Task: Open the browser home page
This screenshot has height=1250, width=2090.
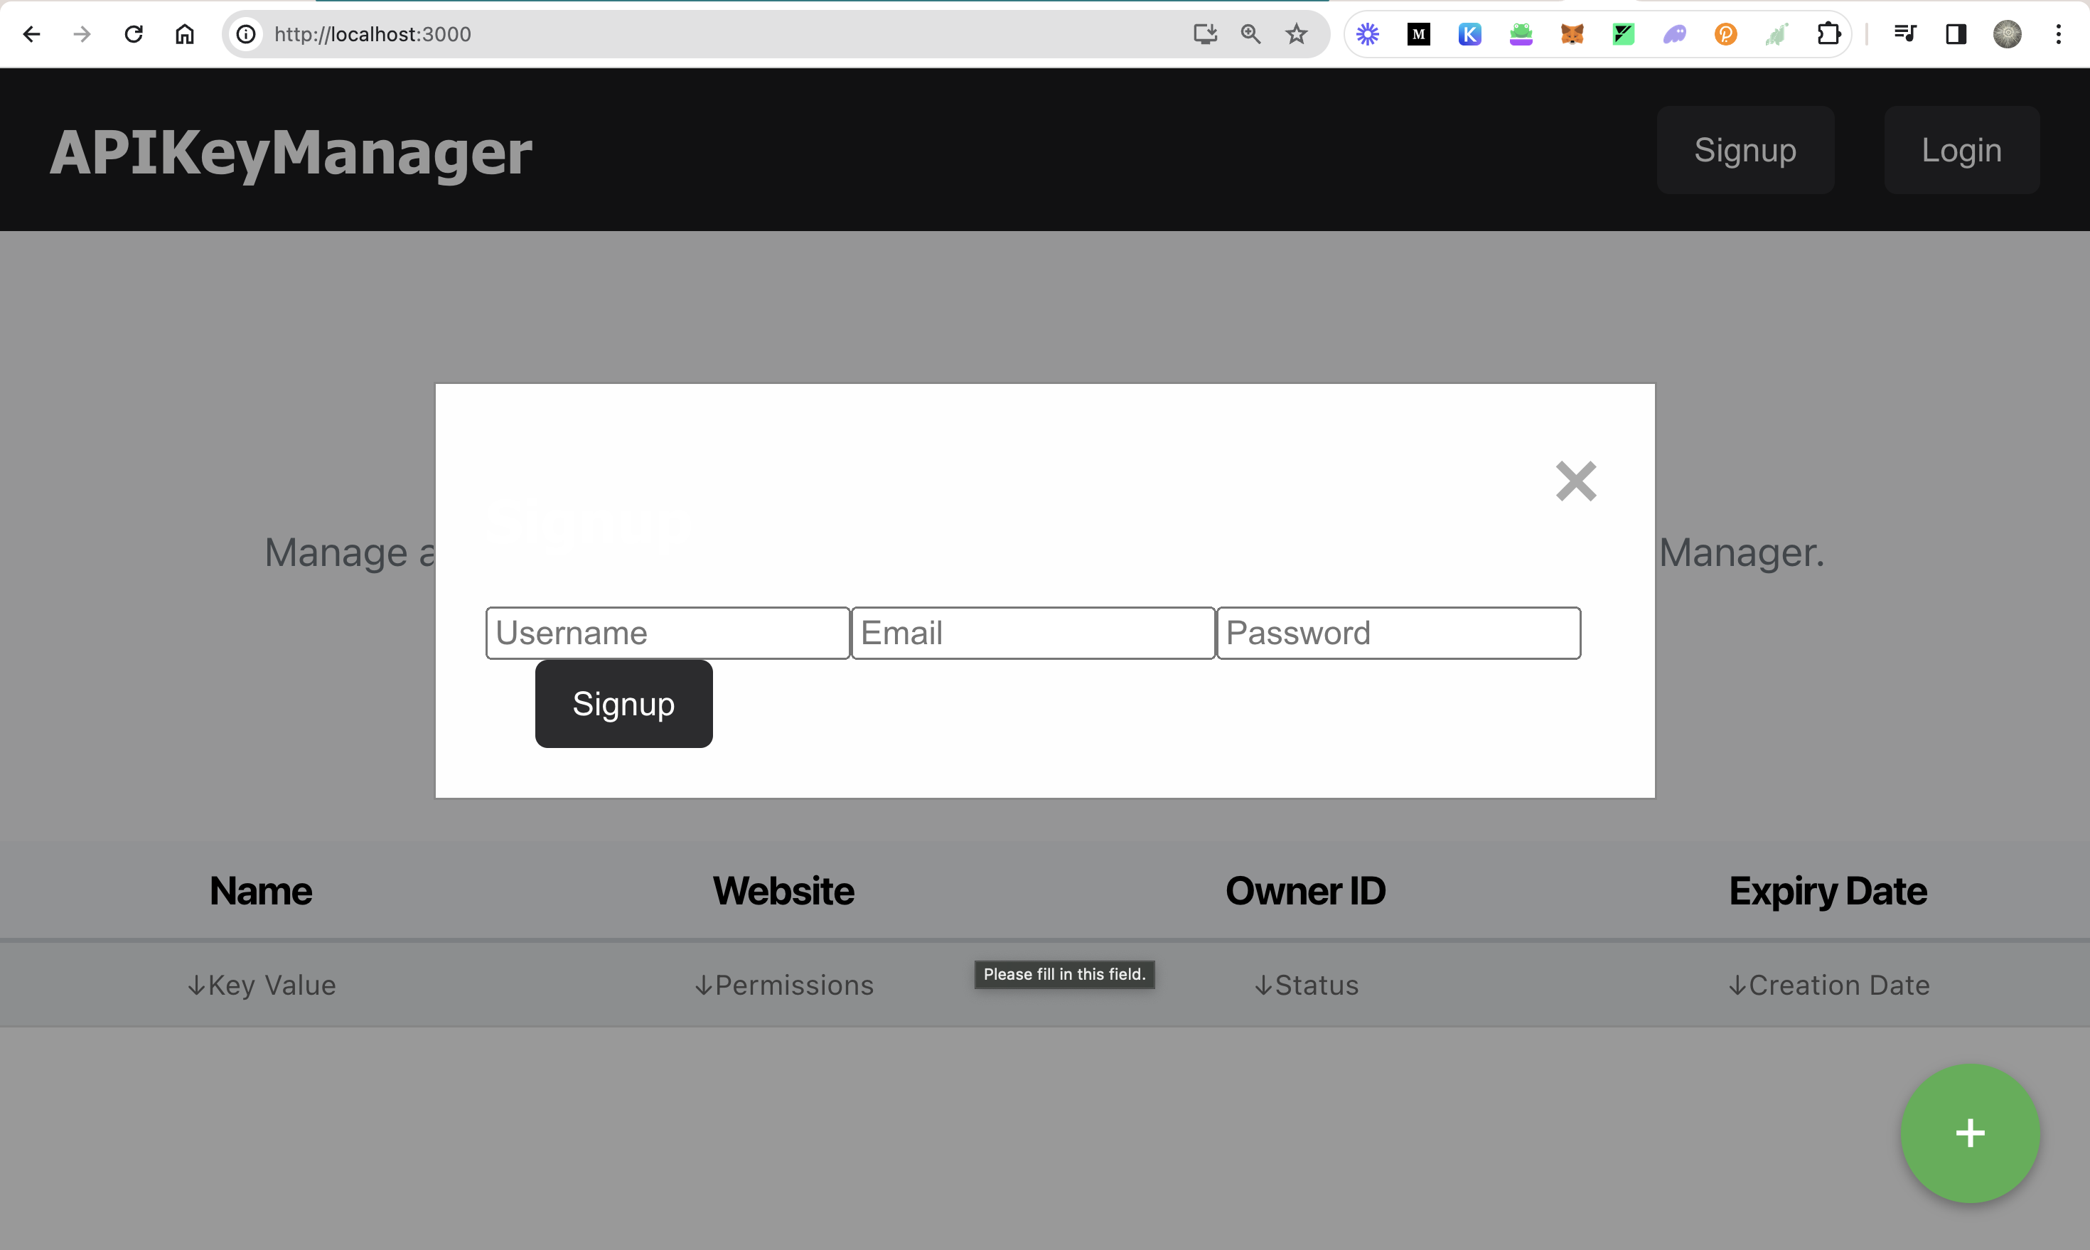Action: (x=184, y=35)
